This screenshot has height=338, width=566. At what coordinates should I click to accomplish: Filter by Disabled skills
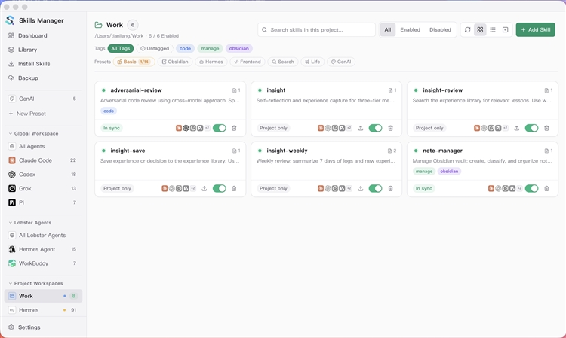tap(440, 30)
